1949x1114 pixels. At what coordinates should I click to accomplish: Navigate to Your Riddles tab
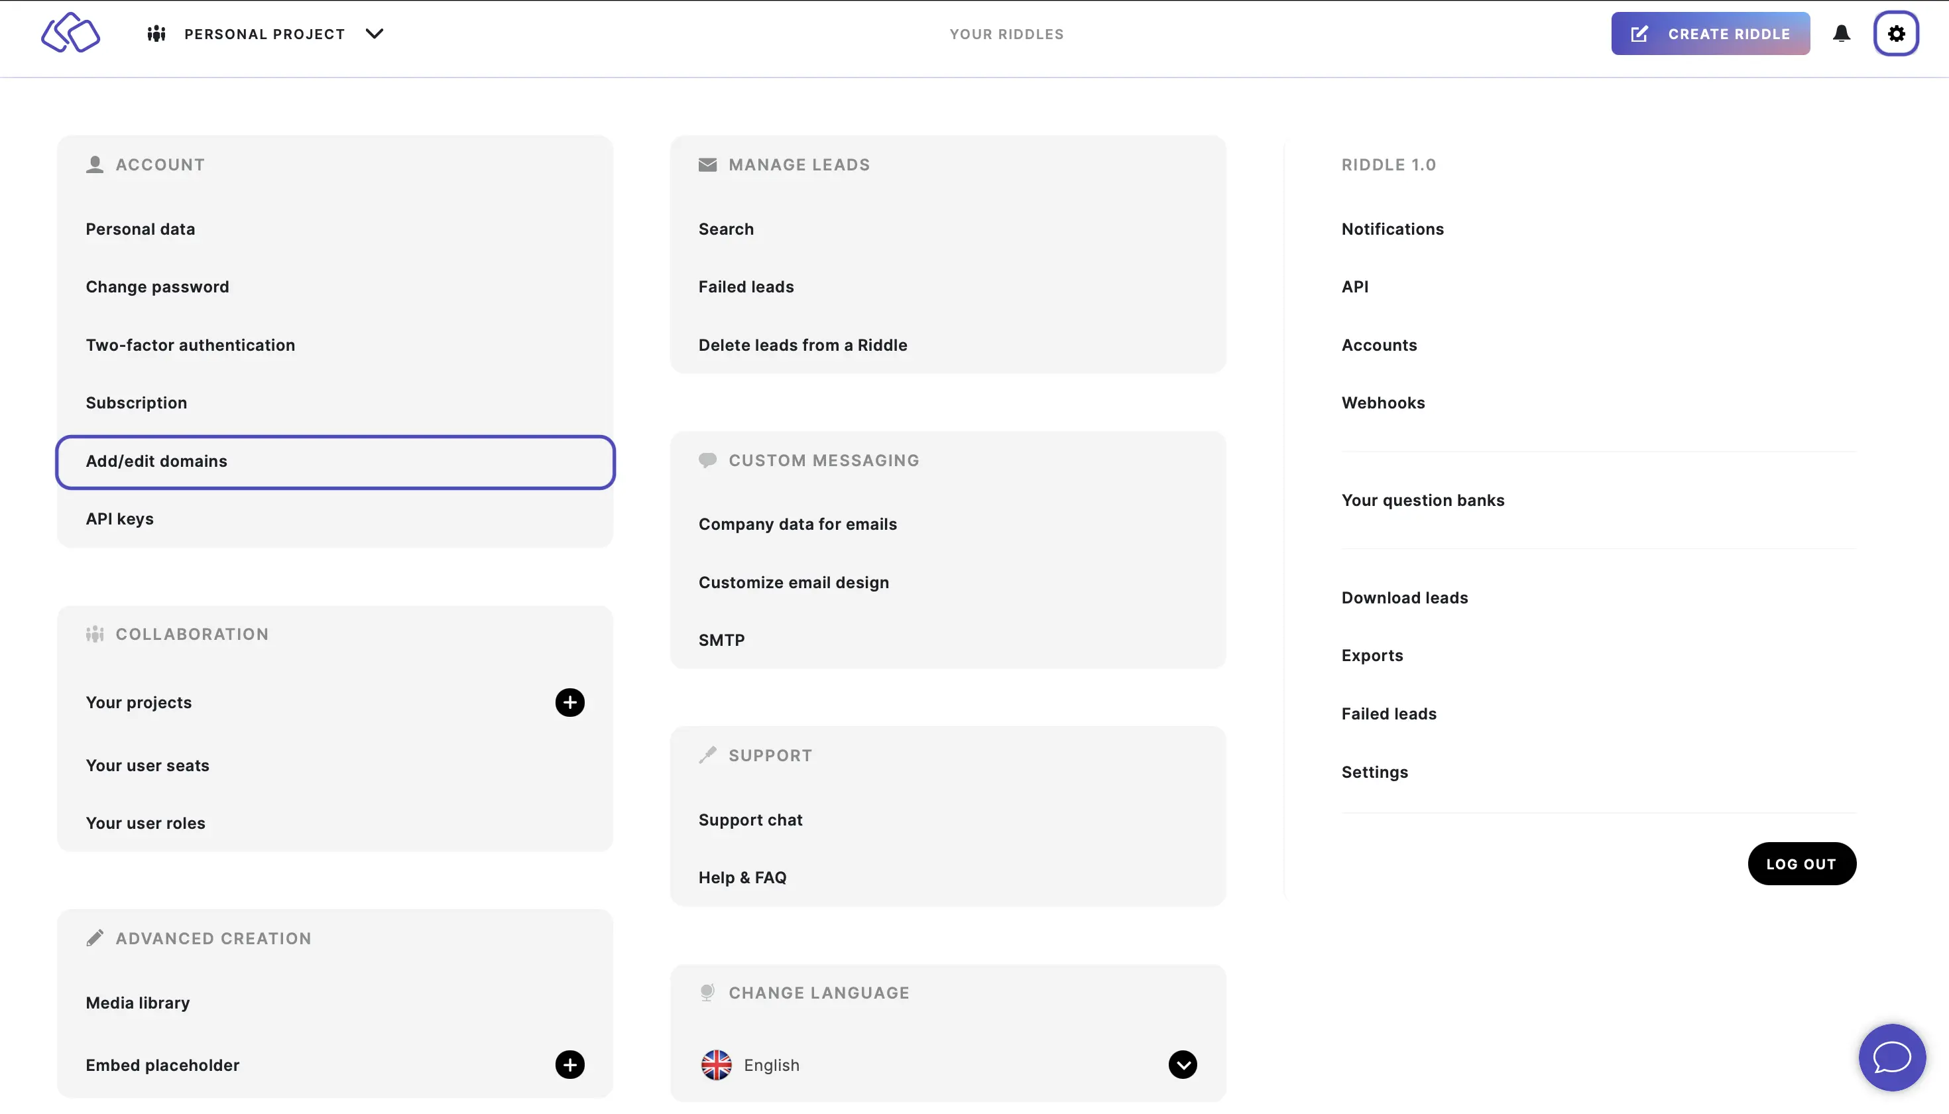(1006, 33)
